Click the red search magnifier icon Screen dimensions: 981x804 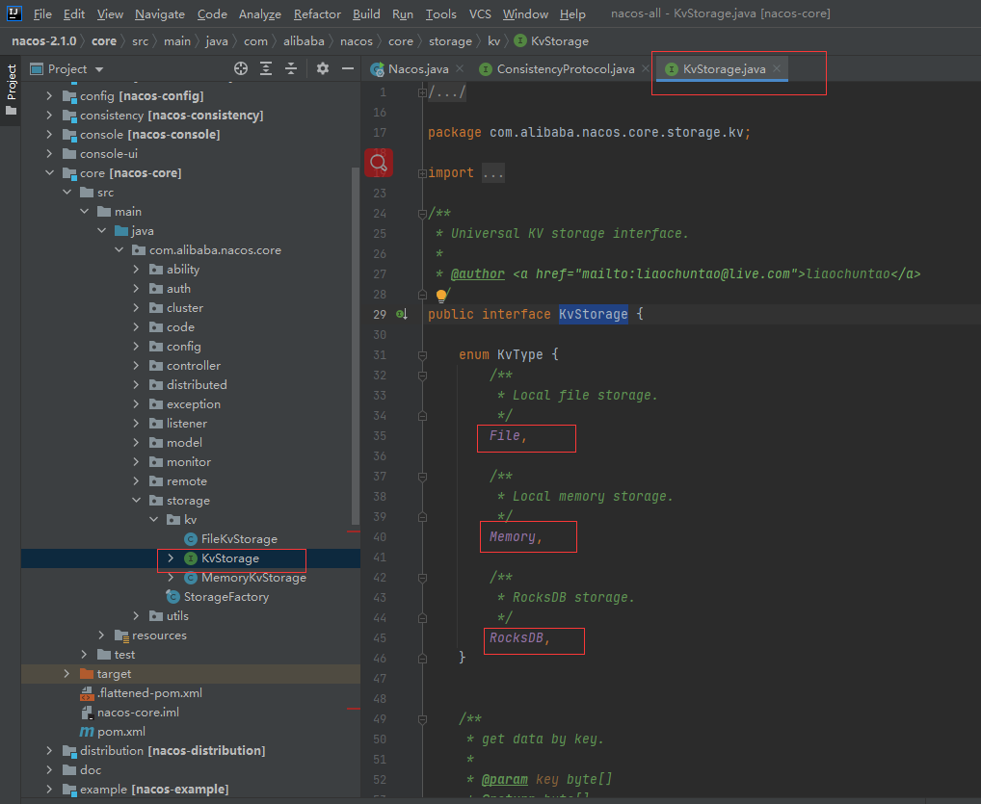click(379, 163)
